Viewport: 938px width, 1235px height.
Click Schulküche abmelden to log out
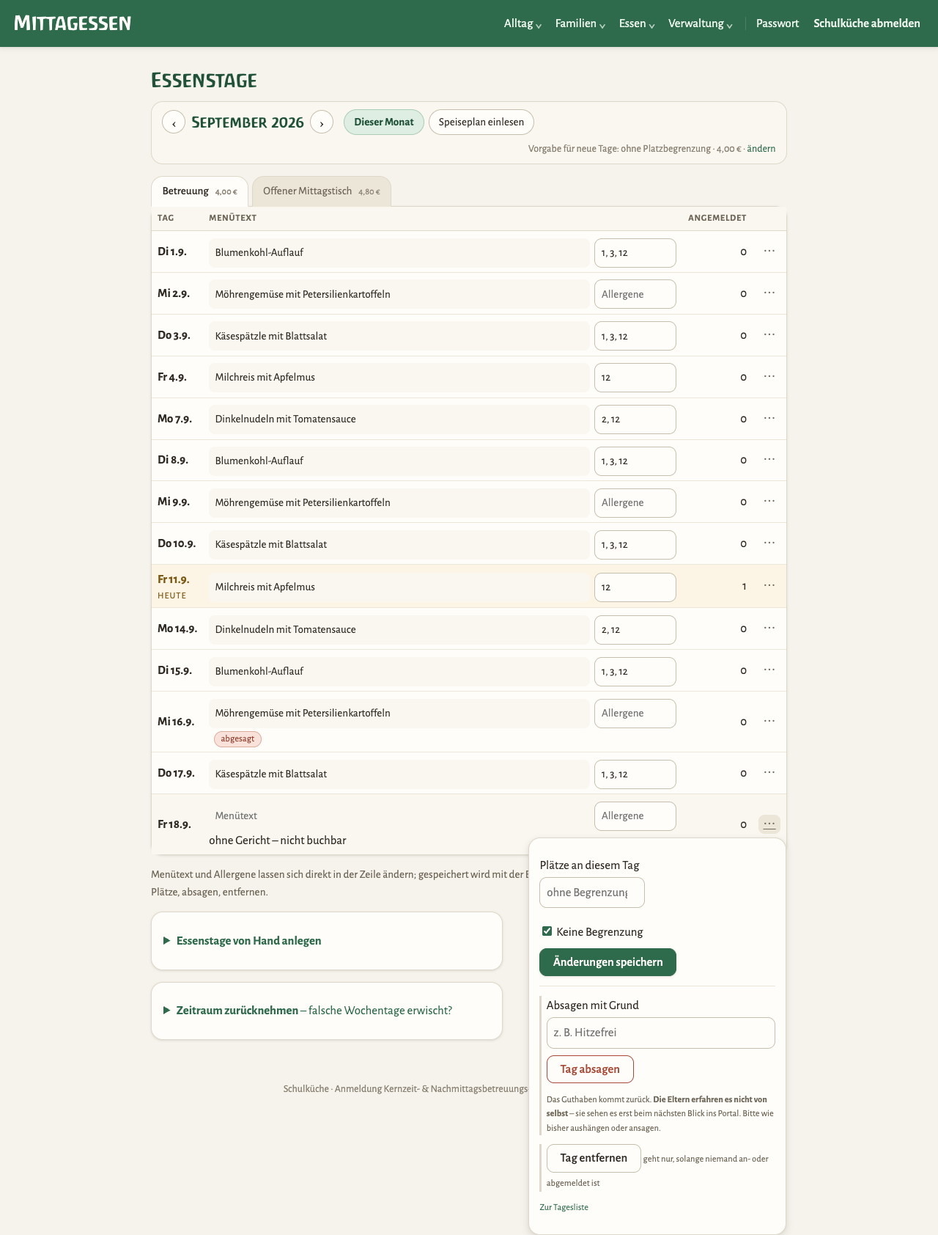click(867, 23)
